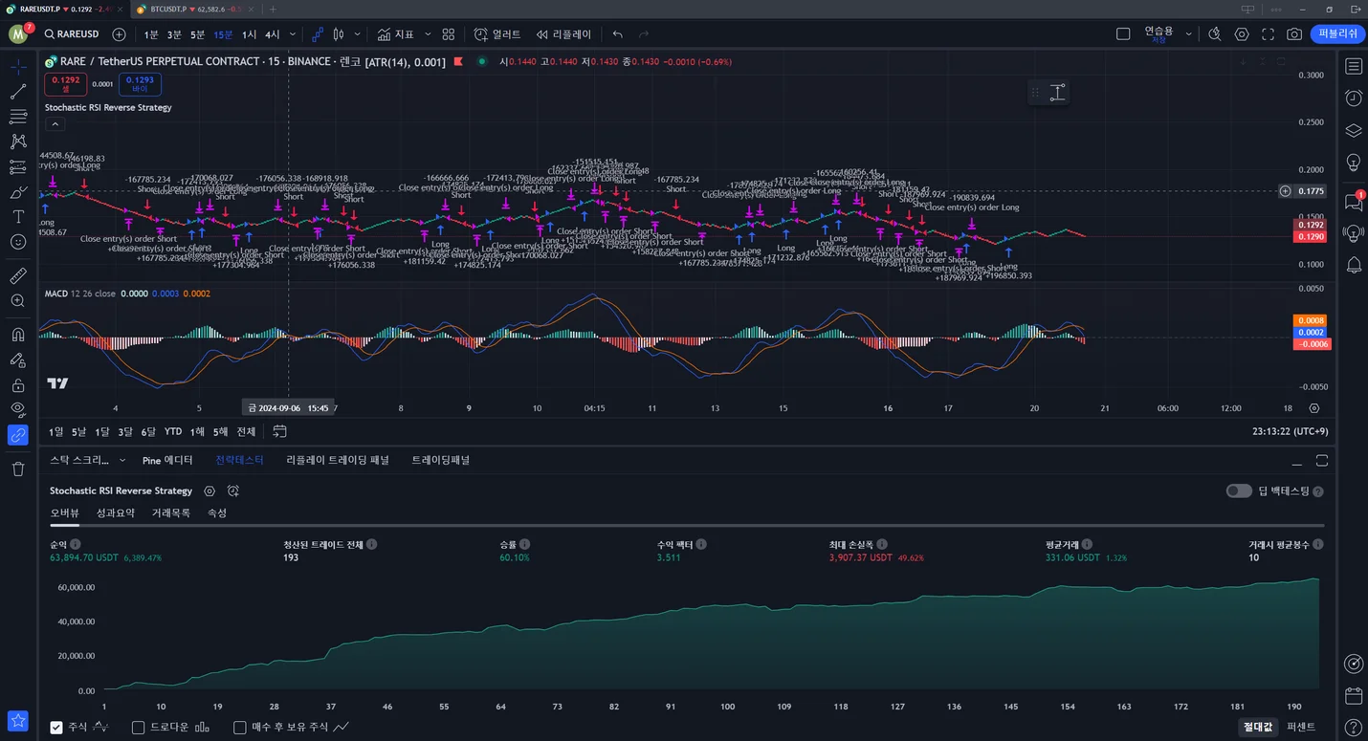Click the 0.1292 sell price button
Screen dimensions: 1368x741
(66, 84)
